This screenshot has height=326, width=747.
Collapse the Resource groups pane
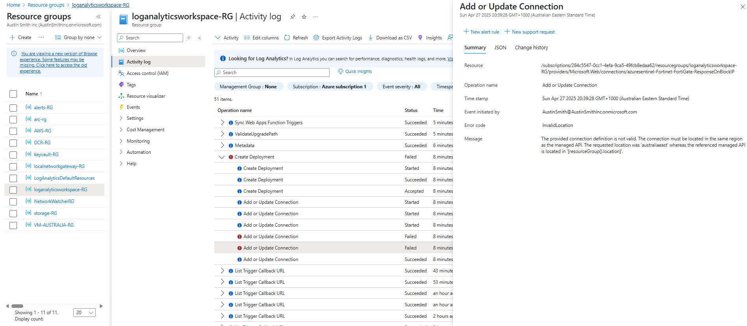point(98,17)
